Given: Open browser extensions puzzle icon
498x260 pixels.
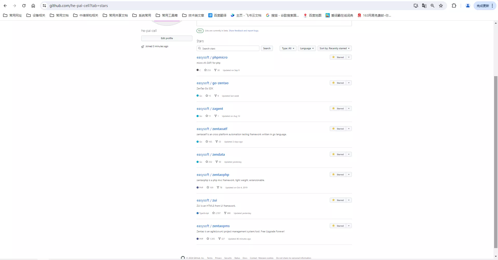Looking at the screenshot, I should pos(454,6).
